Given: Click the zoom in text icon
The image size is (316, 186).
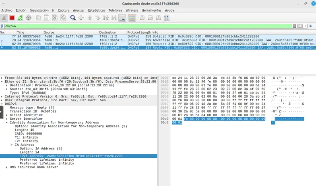Looking at the screenshot, I should click(142, 18).
